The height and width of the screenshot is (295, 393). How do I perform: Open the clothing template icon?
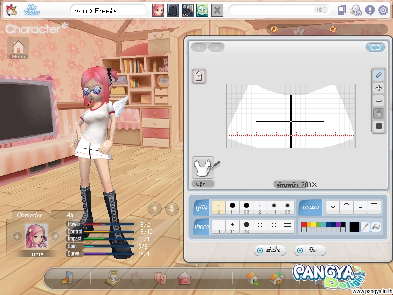click(199, 76)
